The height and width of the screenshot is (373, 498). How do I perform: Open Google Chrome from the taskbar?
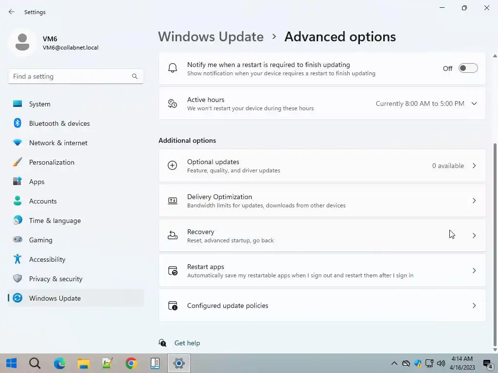[131, 363]
